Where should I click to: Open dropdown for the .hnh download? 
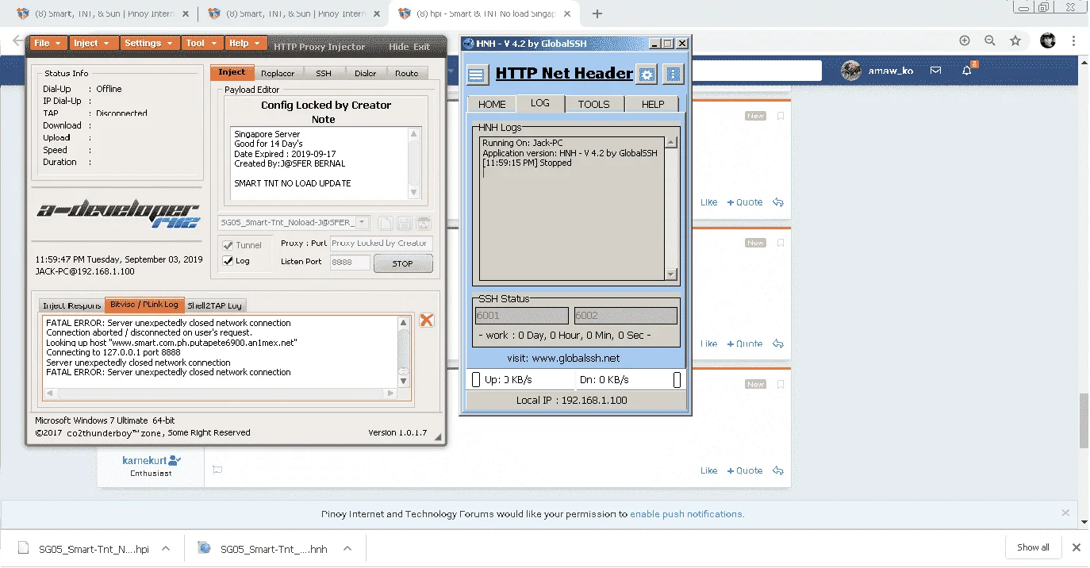347,548
